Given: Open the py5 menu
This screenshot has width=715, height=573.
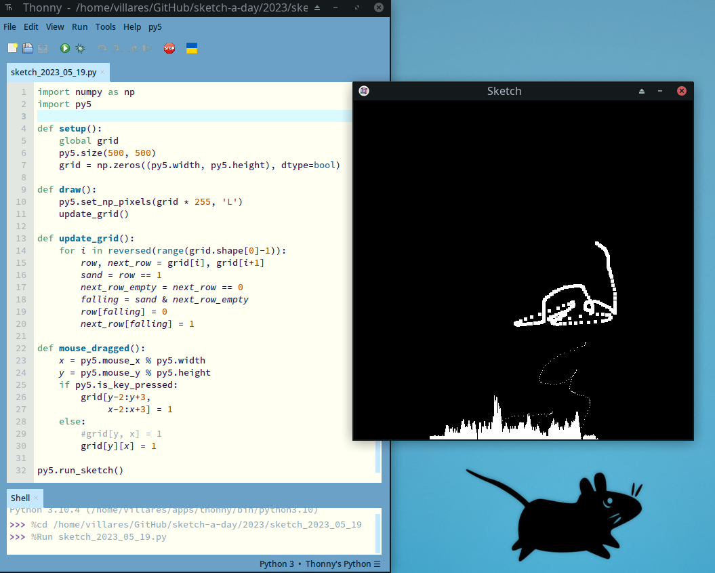Looking at the screenshot, I should click(155, 27).
